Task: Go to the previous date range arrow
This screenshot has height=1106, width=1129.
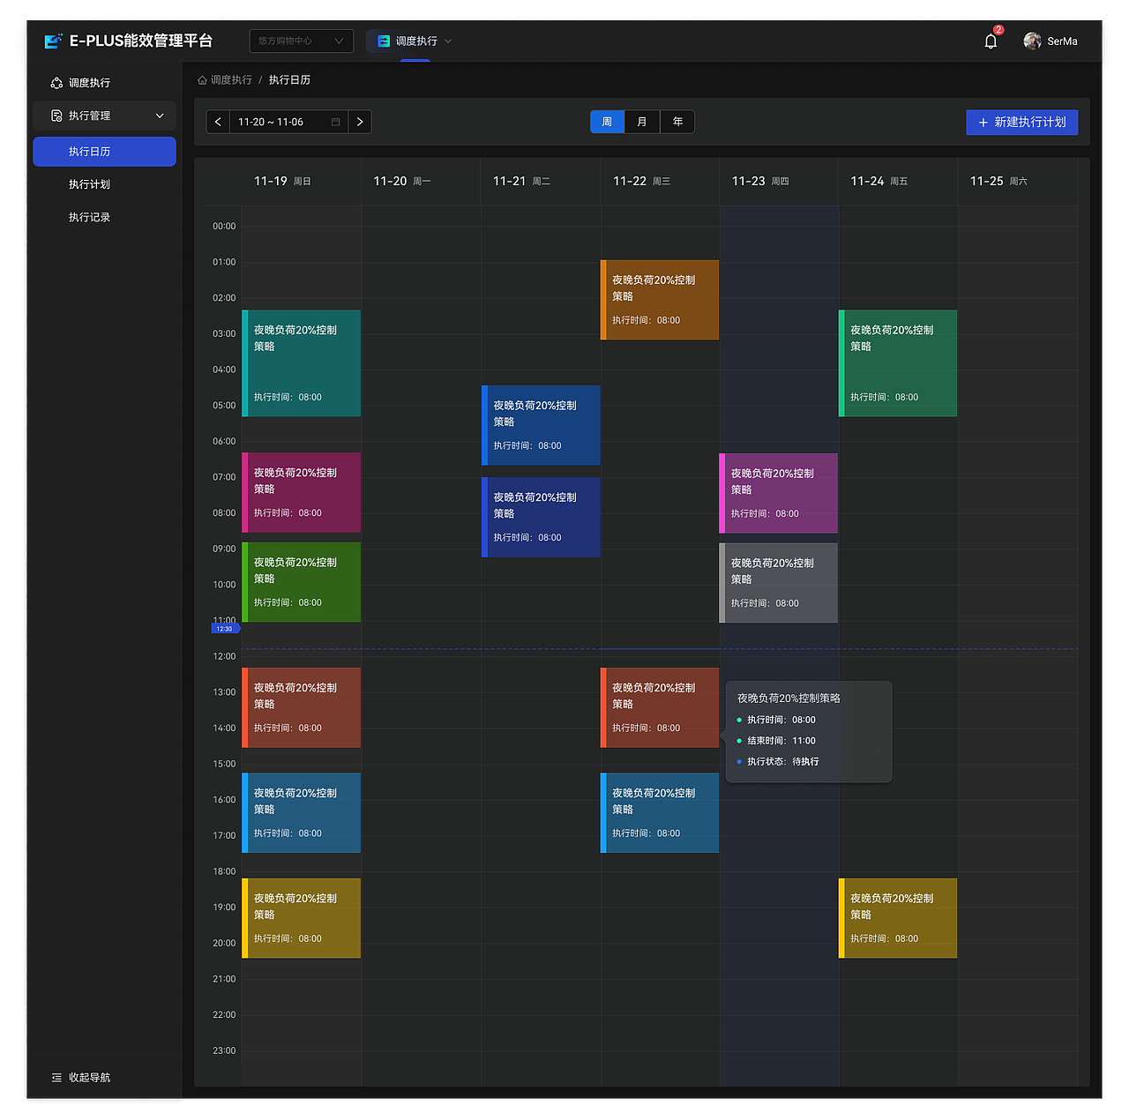Action: (x=218, y=122)
